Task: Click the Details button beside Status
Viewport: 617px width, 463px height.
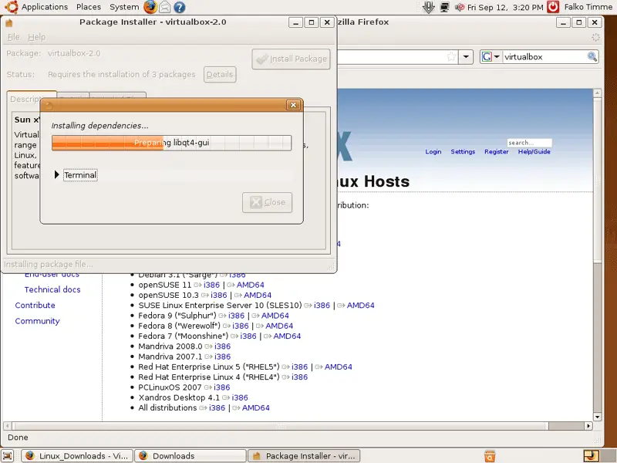Action: pyautogui.click(x=220, y=74)
